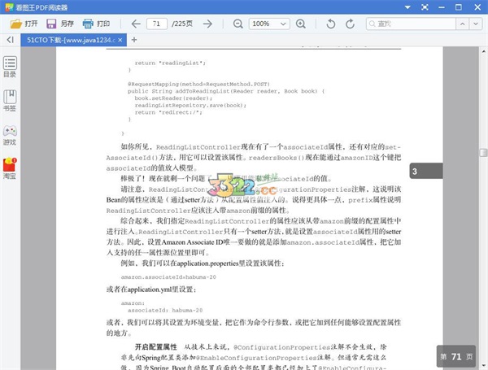Zoom out with the minus magnifier
488x370 pixels.
pyautogui.click(x=238, y=24)
